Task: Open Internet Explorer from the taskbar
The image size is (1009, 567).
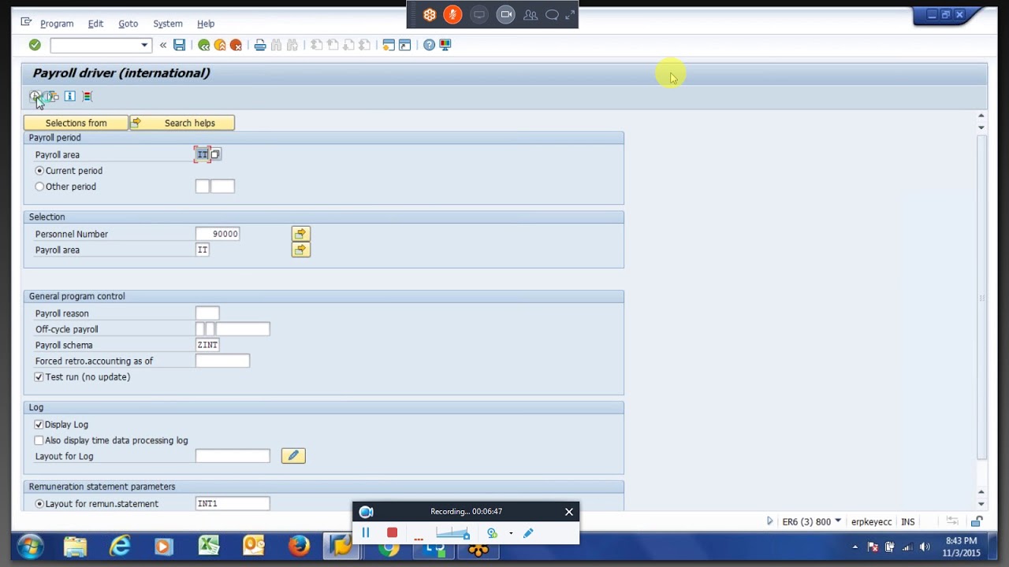Action: click(x=120, y=547)
